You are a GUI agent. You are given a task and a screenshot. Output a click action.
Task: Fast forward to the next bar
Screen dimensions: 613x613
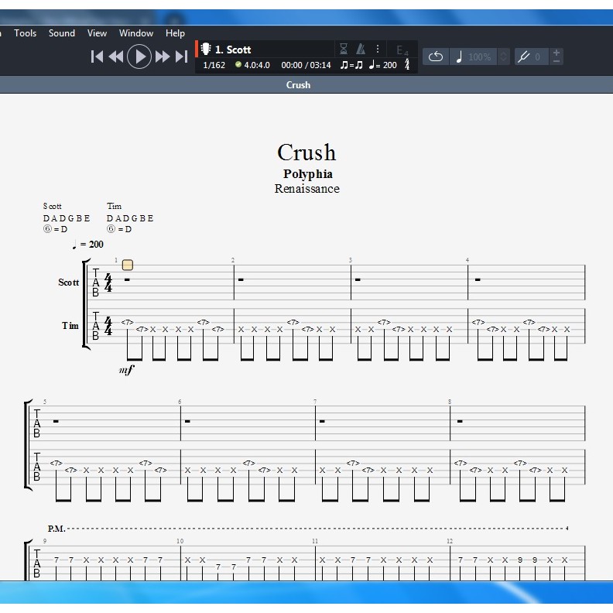(x=163, y=57)
